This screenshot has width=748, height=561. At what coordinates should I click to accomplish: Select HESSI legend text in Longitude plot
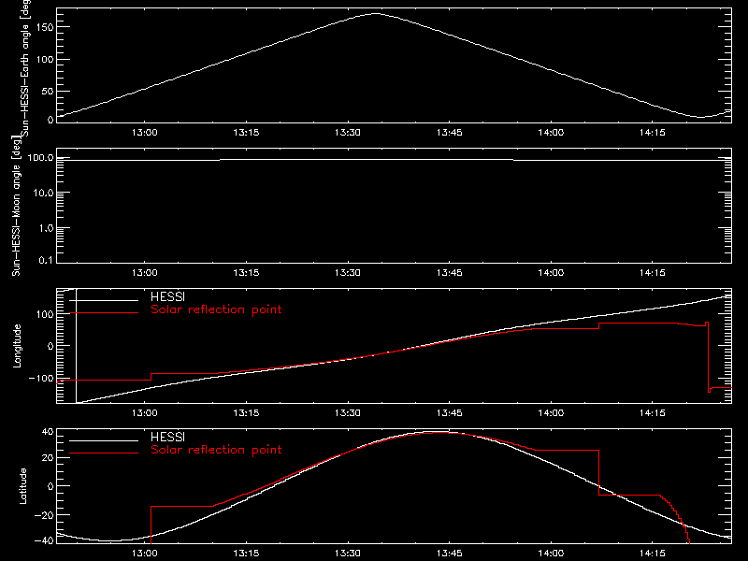(167, 296)
